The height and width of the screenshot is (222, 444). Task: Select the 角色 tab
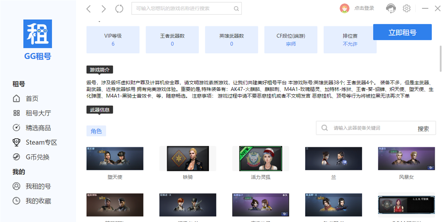pos(96,131)
